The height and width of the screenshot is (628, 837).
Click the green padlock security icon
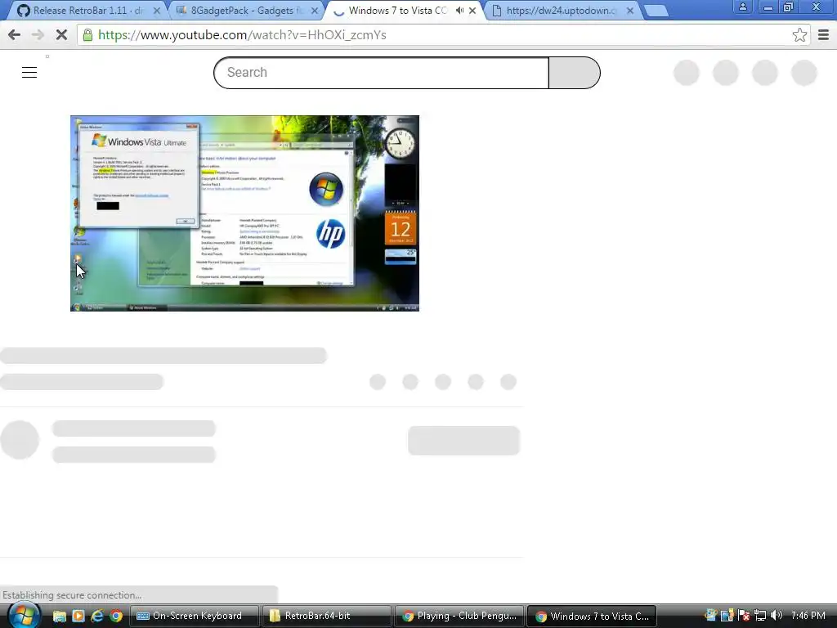coord(87,35)
